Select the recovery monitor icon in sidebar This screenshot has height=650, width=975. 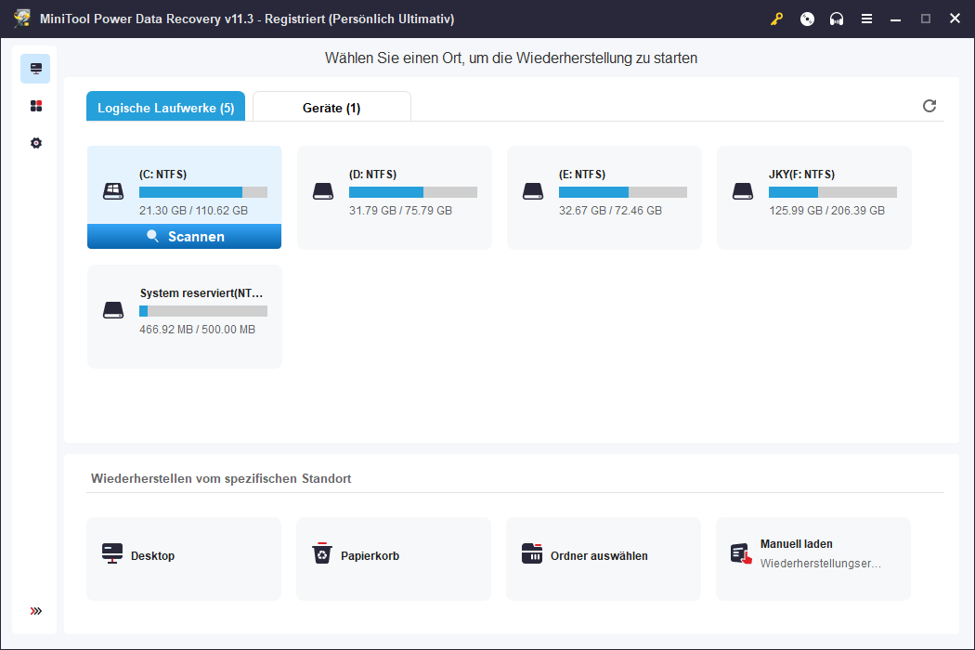click(35, 69)
